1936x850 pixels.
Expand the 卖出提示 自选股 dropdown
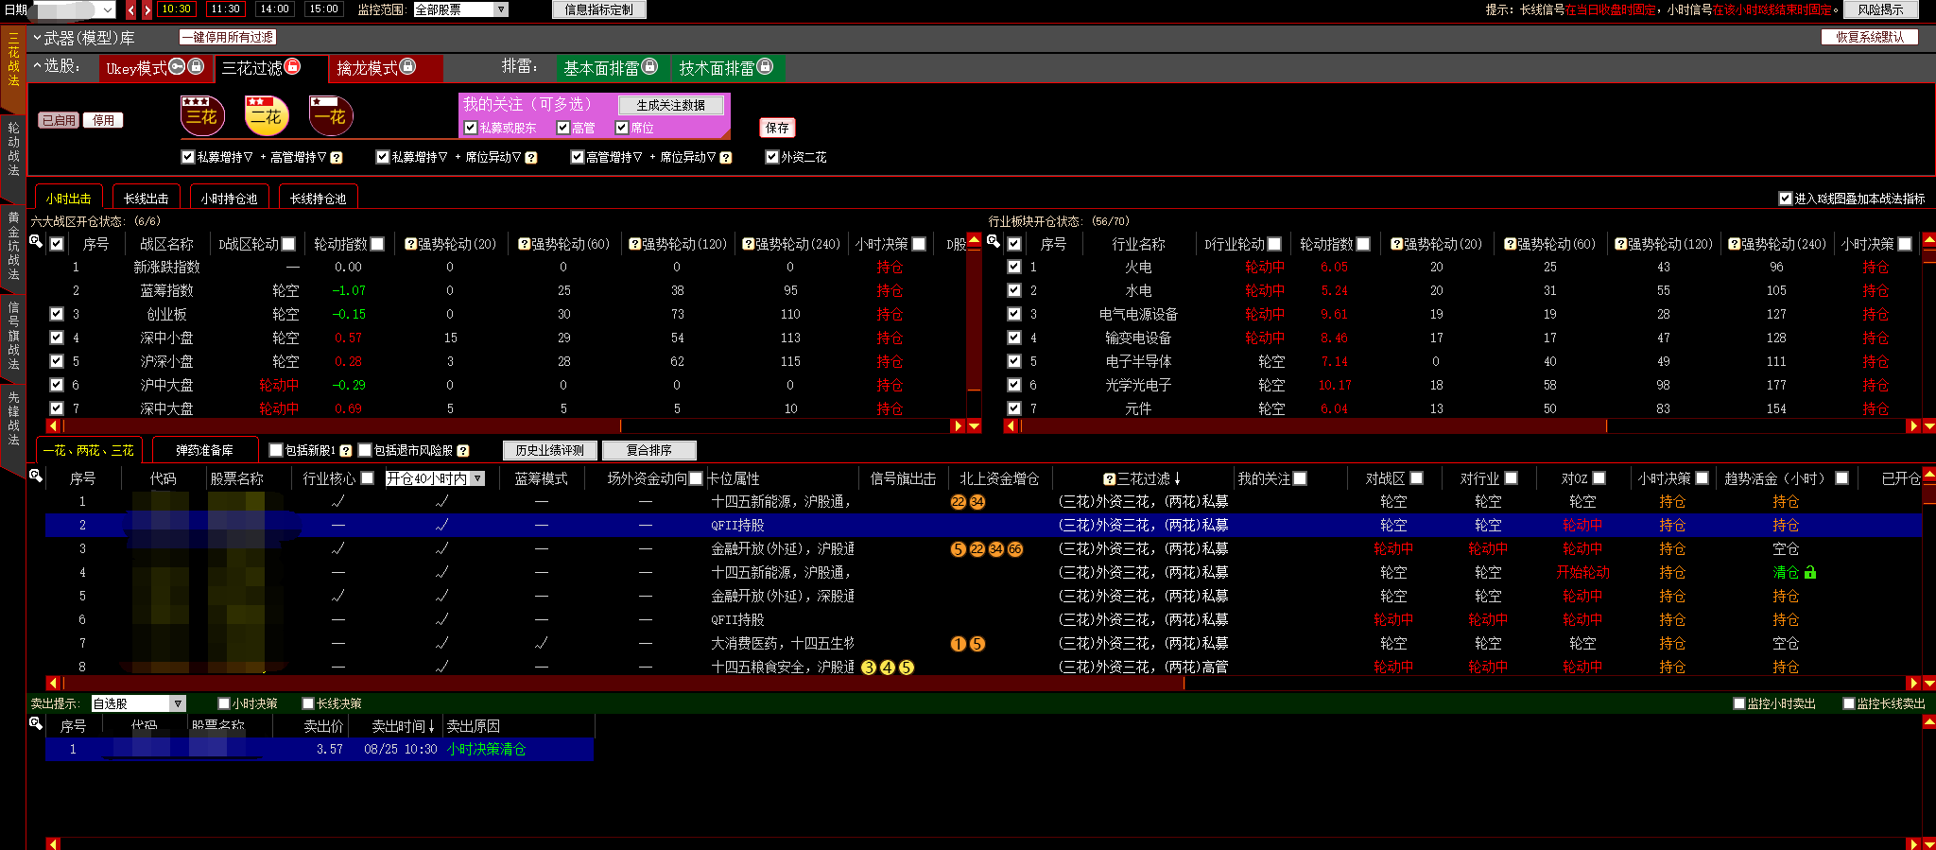coord(177,703)
